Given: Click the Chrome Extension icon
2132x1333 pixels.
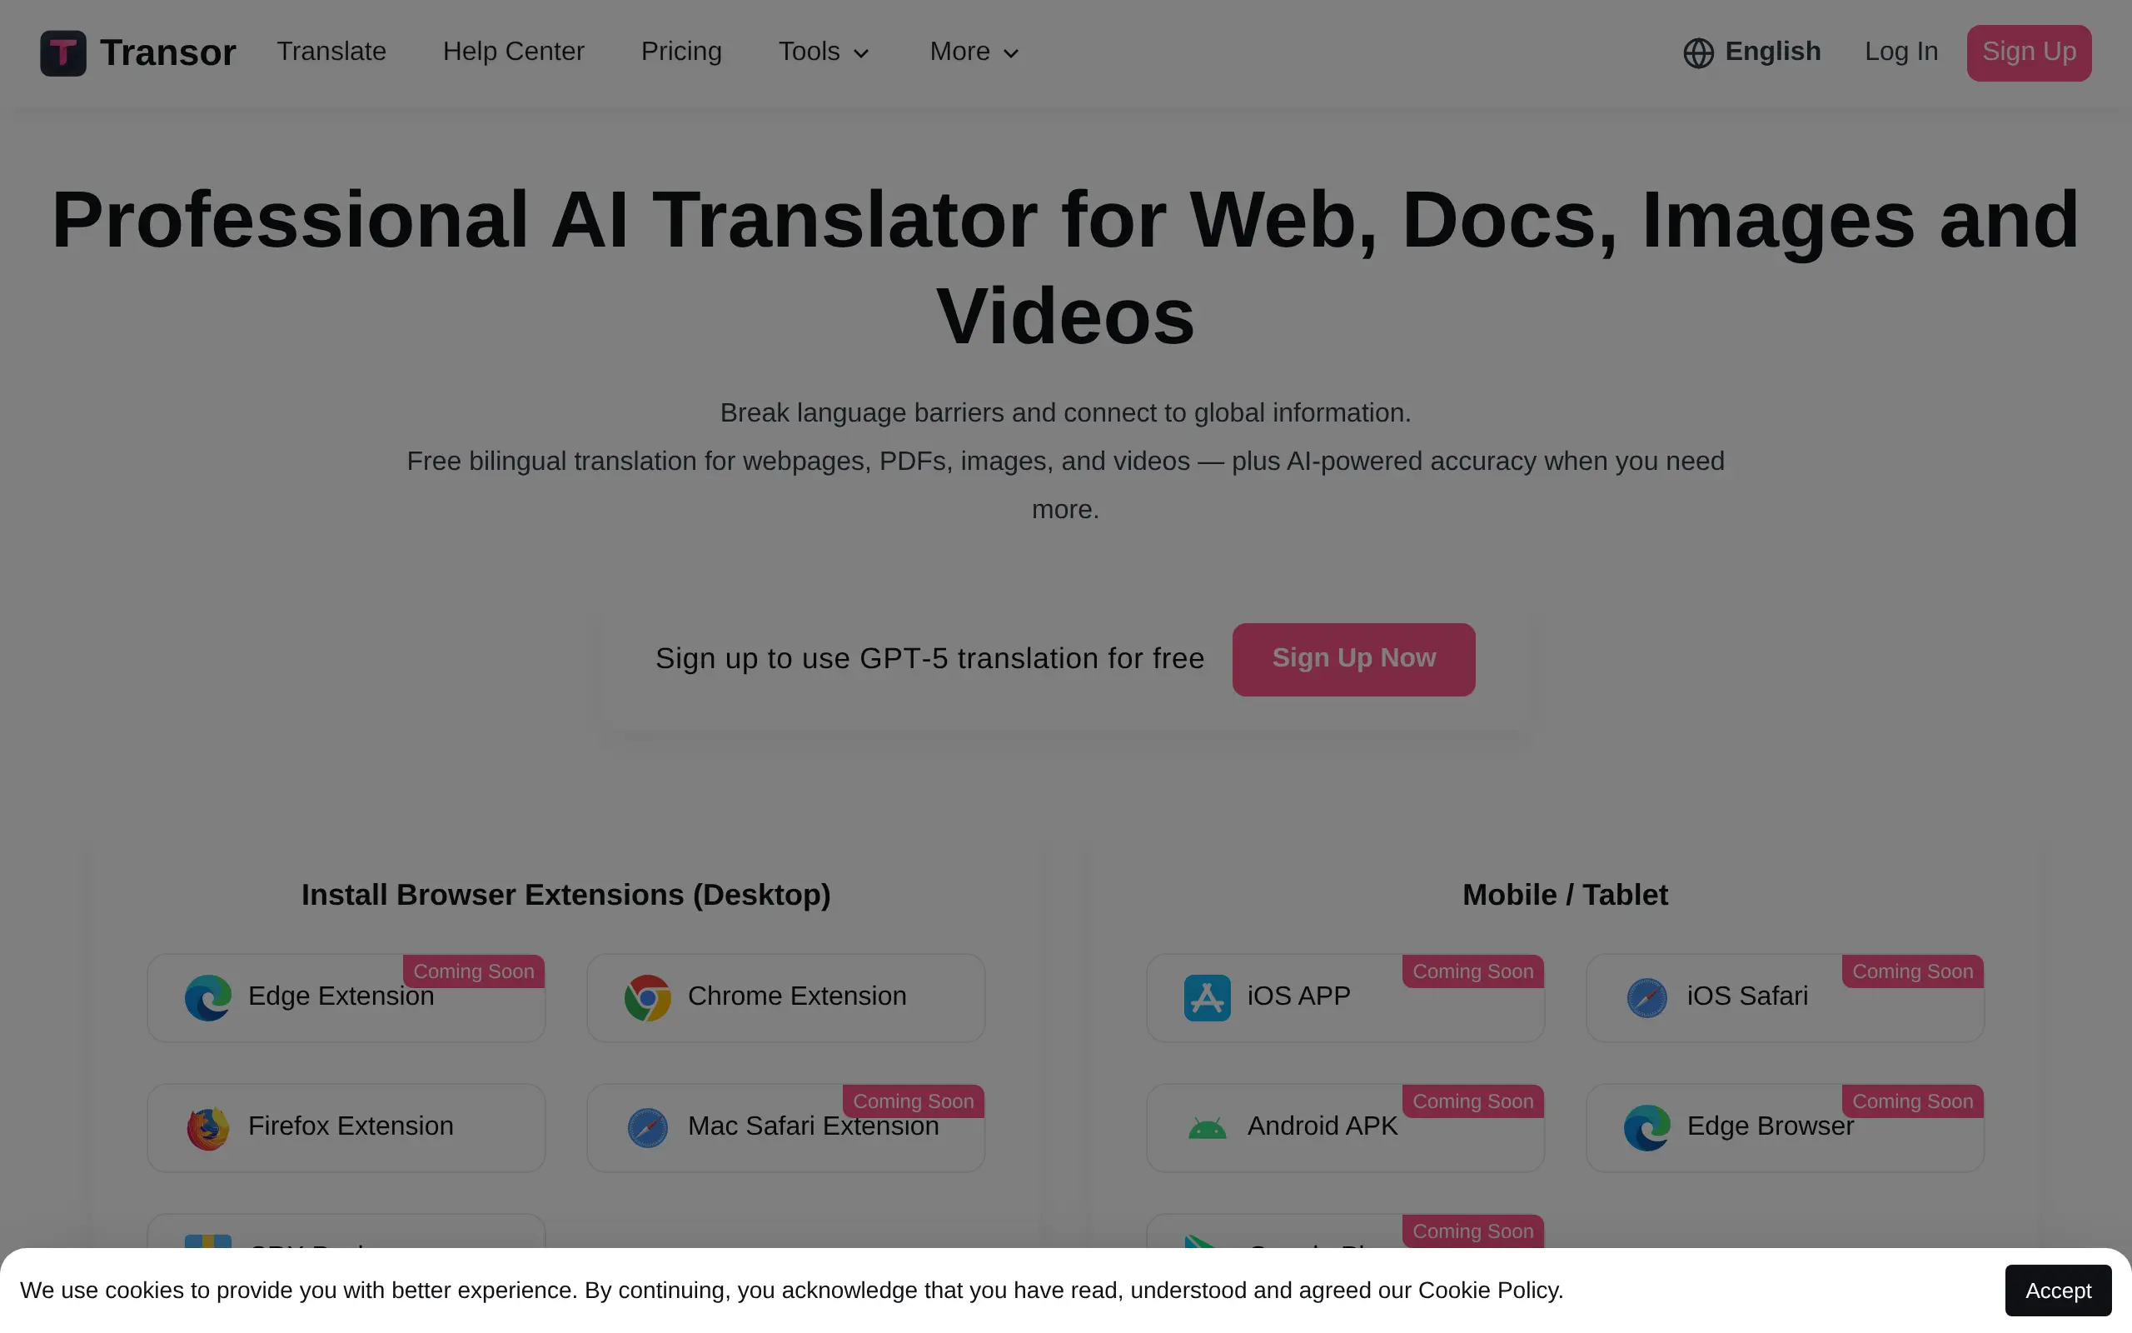Looking at the screenshot, I should (648, 997).
